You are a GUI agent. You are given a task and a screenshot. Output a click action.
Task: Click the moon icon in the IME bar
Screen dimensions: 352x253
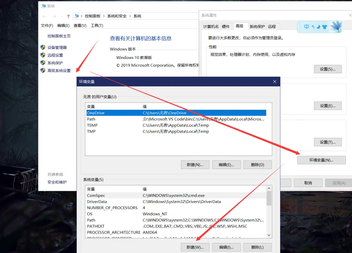[x=318, y=27]
